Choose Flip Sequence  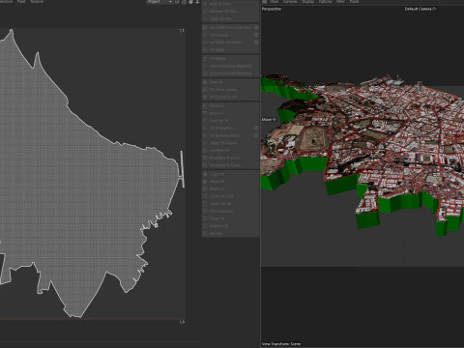click(x=230, y=211)
